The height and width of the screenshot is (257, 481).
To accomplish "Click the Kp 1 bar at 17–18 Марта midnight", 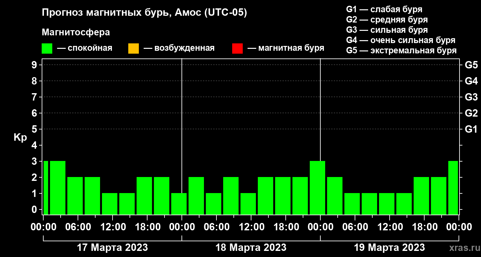I will (179, 204).
